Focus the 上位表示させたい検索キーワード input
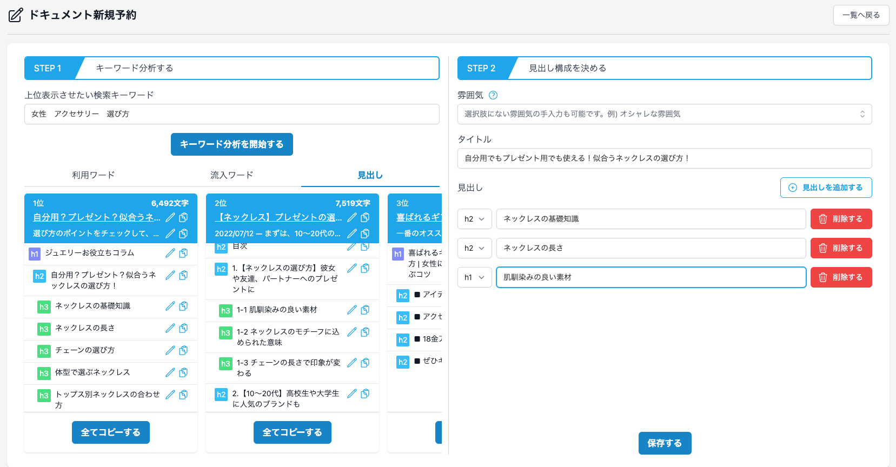Screen dimensions: 896x467 pos(232,114)
